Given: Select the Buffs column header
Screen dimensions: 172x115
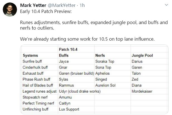Looking at the screenshot, I should [x=64, y=55].
